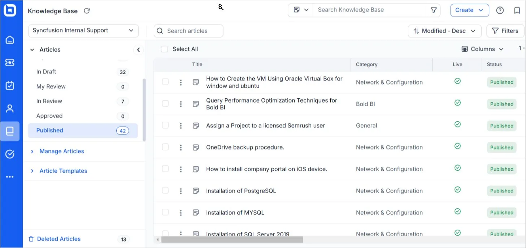Open the Contacts person icon in sidebar
Viewport: 526px width, 248px height.
pos(10,108)
